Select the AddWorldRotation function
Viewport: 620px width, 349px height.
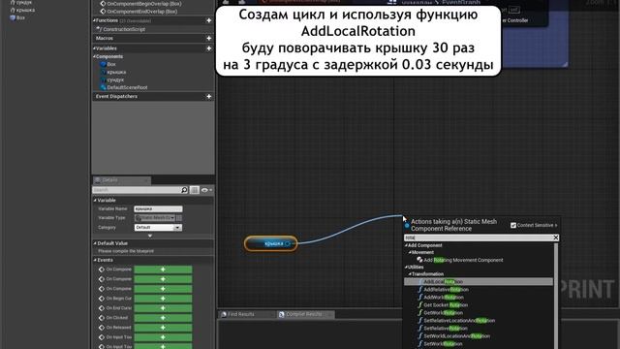[x=444, y=298]
